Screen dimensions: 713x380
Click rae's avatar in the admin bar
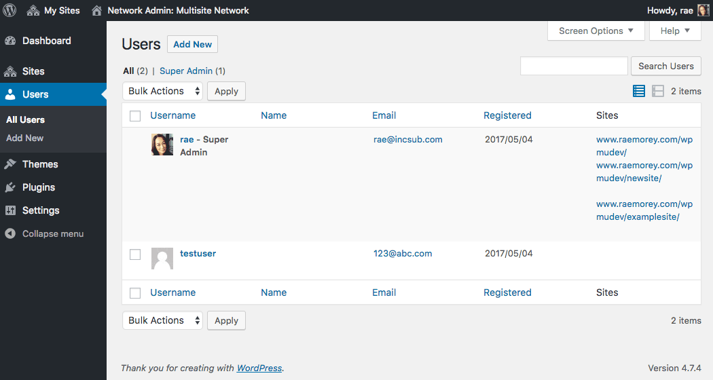pos(703,10)
